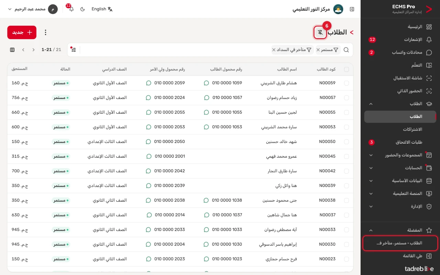Select the checkbox for student N00033
Image resolution: width=440 pixels, height=275 pixels.
coord(346,230)
